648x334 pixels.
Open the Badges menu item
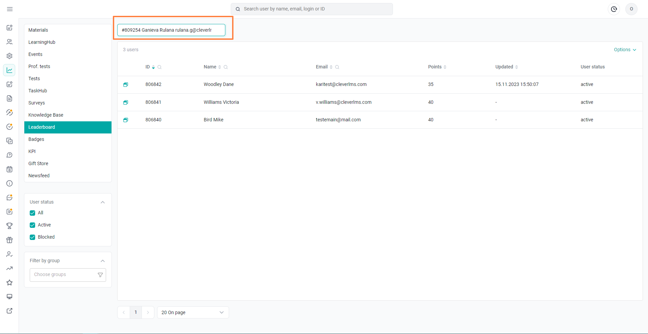point(68,139)
